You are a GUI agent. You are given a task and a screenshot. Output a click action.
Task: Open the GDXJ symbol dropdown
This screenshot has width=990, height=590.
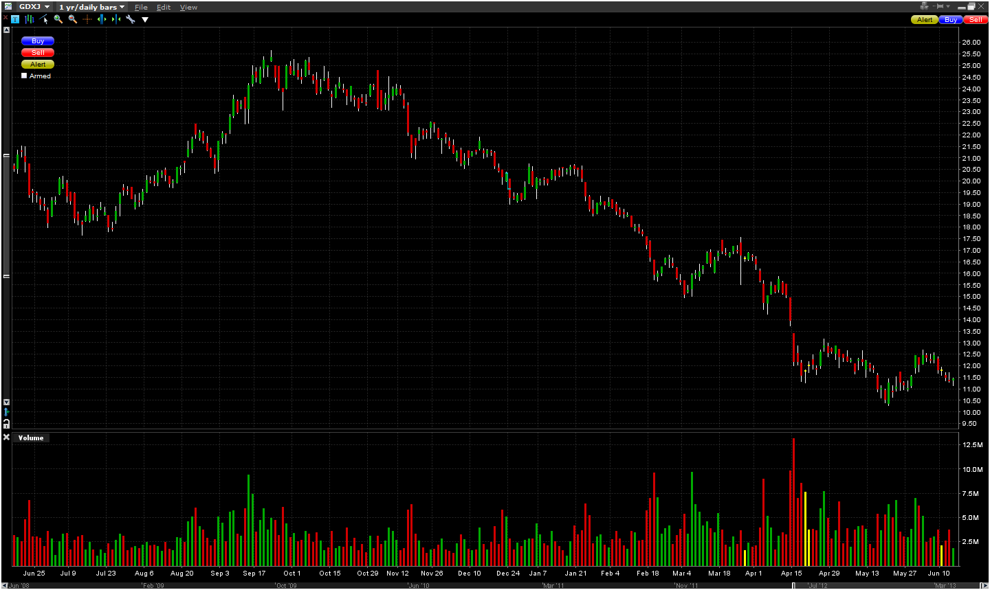pyautogui.click(x=34, y=7)
